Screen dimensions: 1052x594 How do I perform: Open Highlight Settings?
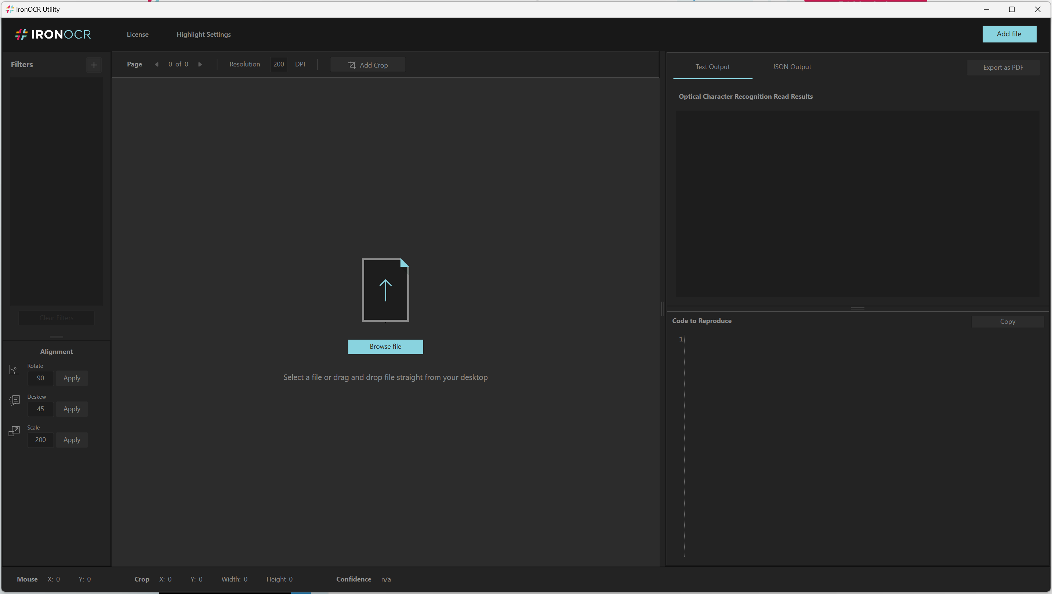(203, 34)
